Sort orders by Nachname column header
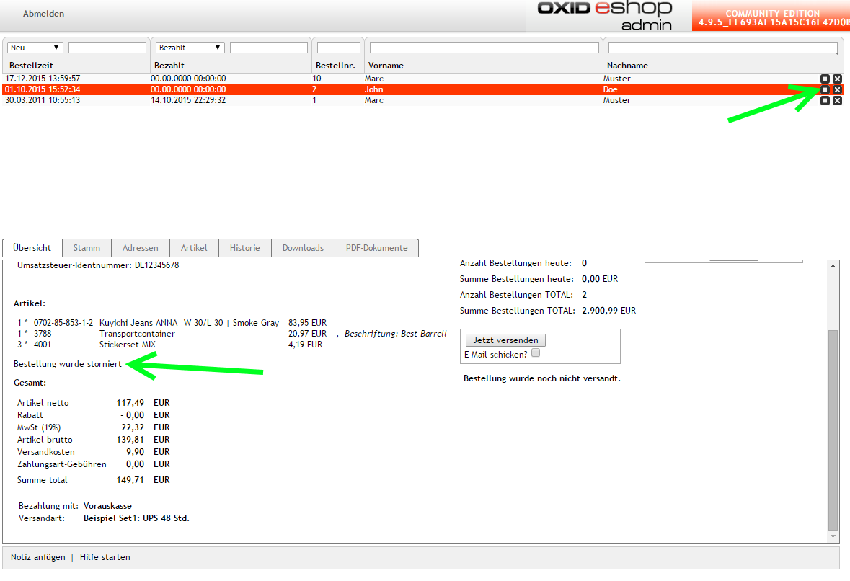The width and height of the screenshot is (850, 581). [627, 66]
